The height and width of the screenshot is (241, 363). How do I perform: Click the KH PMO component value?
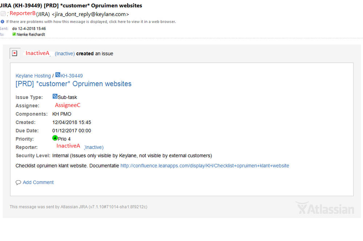[62, 114]
